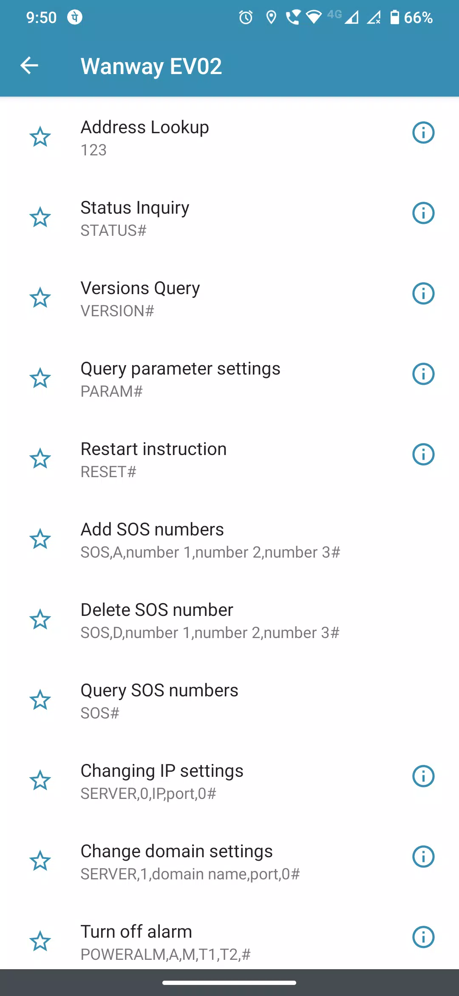Viewport: 459px width, 996px height.
Task: View info about Versions Query
Action: [423, 293]
